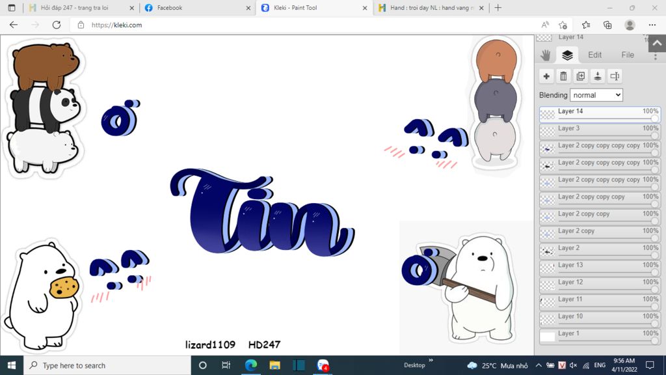Merge layer down with the stamp icon

pos(598,77)
